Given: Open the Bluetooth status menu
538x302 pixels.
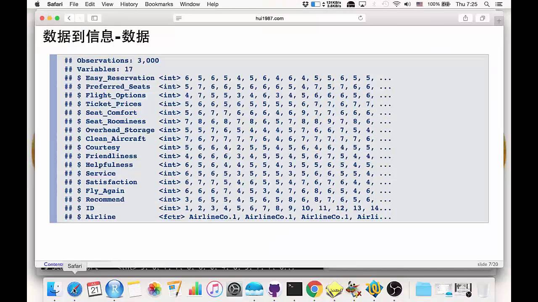Looking at the screenshot, I should (374, 4).
